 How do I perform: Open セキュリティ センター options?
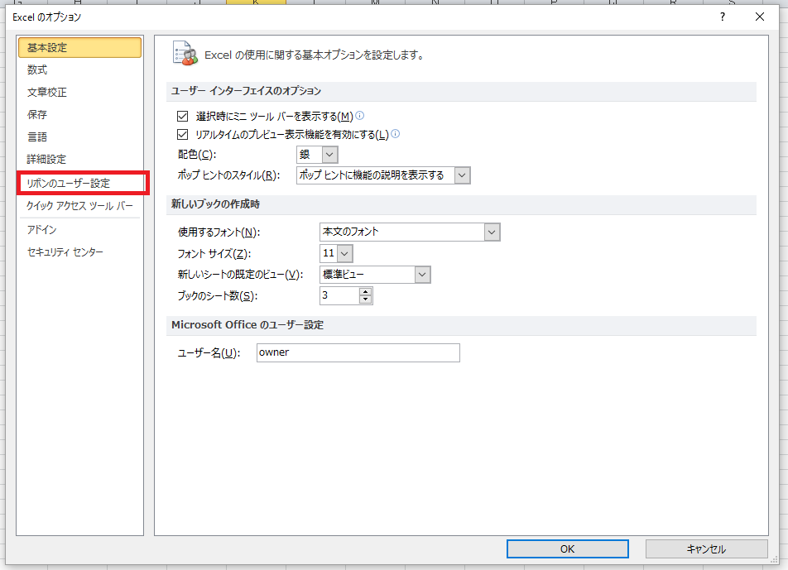(x=65, y=252)
